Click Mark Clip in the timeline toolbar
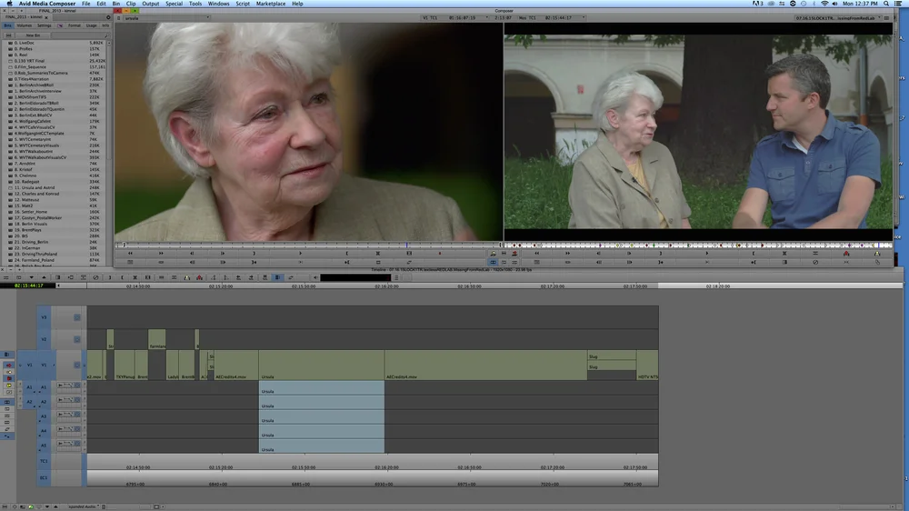Image resolution: width=909 pixels, height=511 pixels. point(135,277)
